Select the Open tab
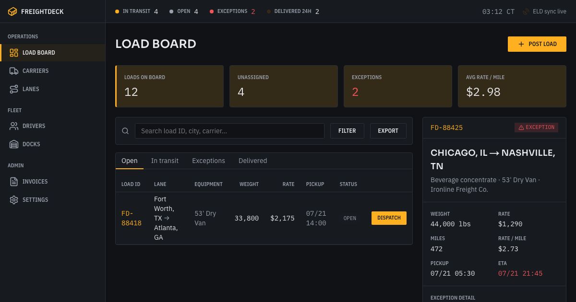This screenshot has width=576, height=302. click(130, 161)
